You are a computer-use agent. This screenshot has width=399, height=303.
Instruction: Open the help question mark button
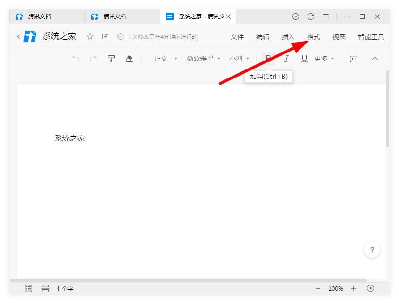372,250
